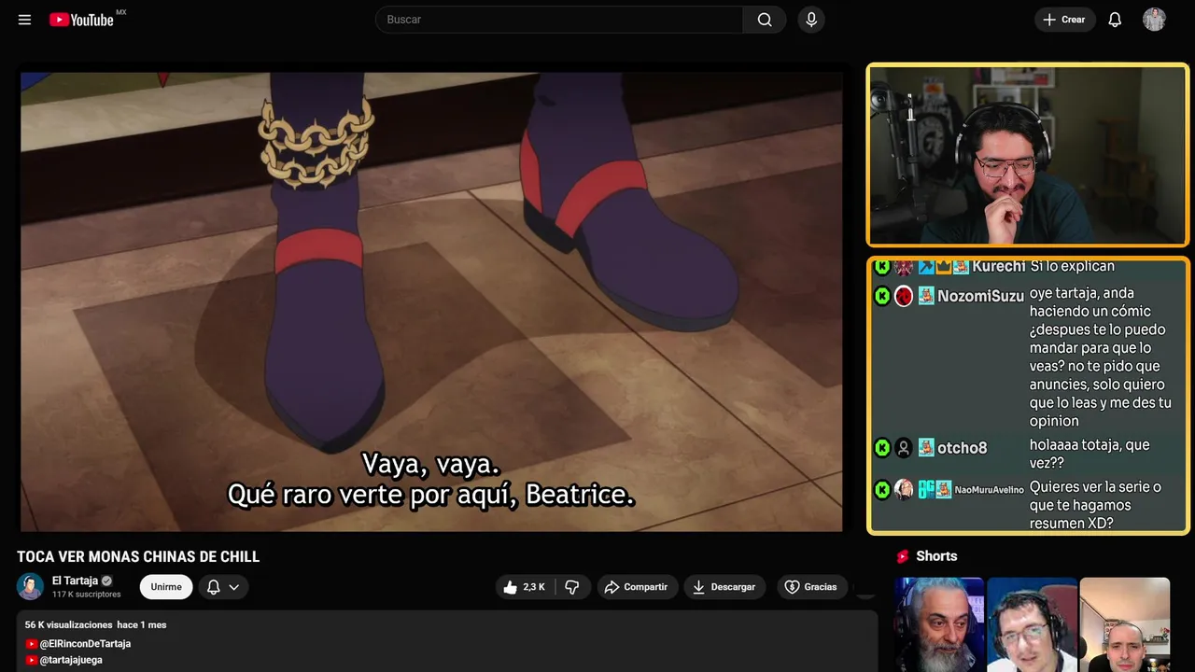Open the first Shorts thumbnail with bearded man

point(939,624)
